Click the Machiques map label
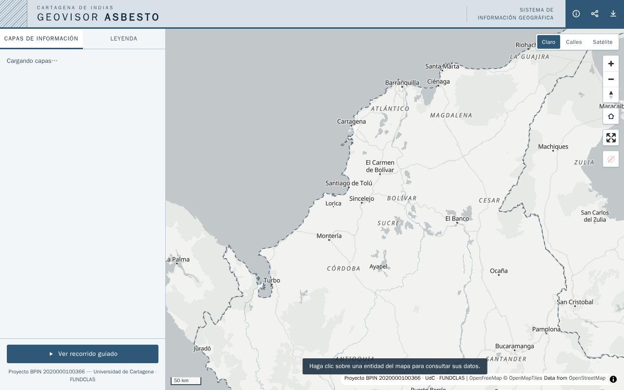The height and width of the screenshot is (390, 624). click(553, 147)
